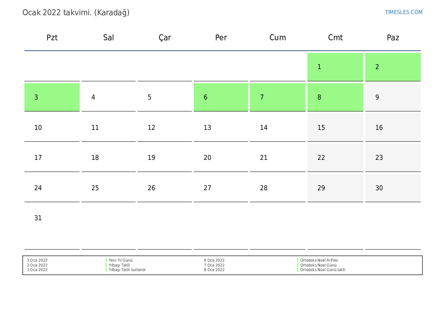Image resolution: width=445 pixels, height=314 pixels.
Task: Click the Yeni Yıl Günü legend entry
Action: click(120, 260)
